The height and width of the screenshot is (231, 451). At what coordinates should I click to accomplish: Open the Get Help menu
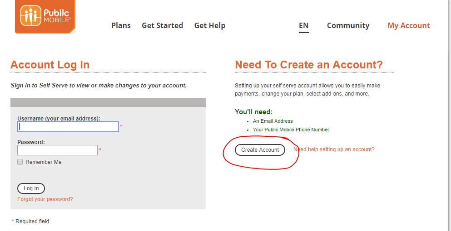tap(210, 25)
